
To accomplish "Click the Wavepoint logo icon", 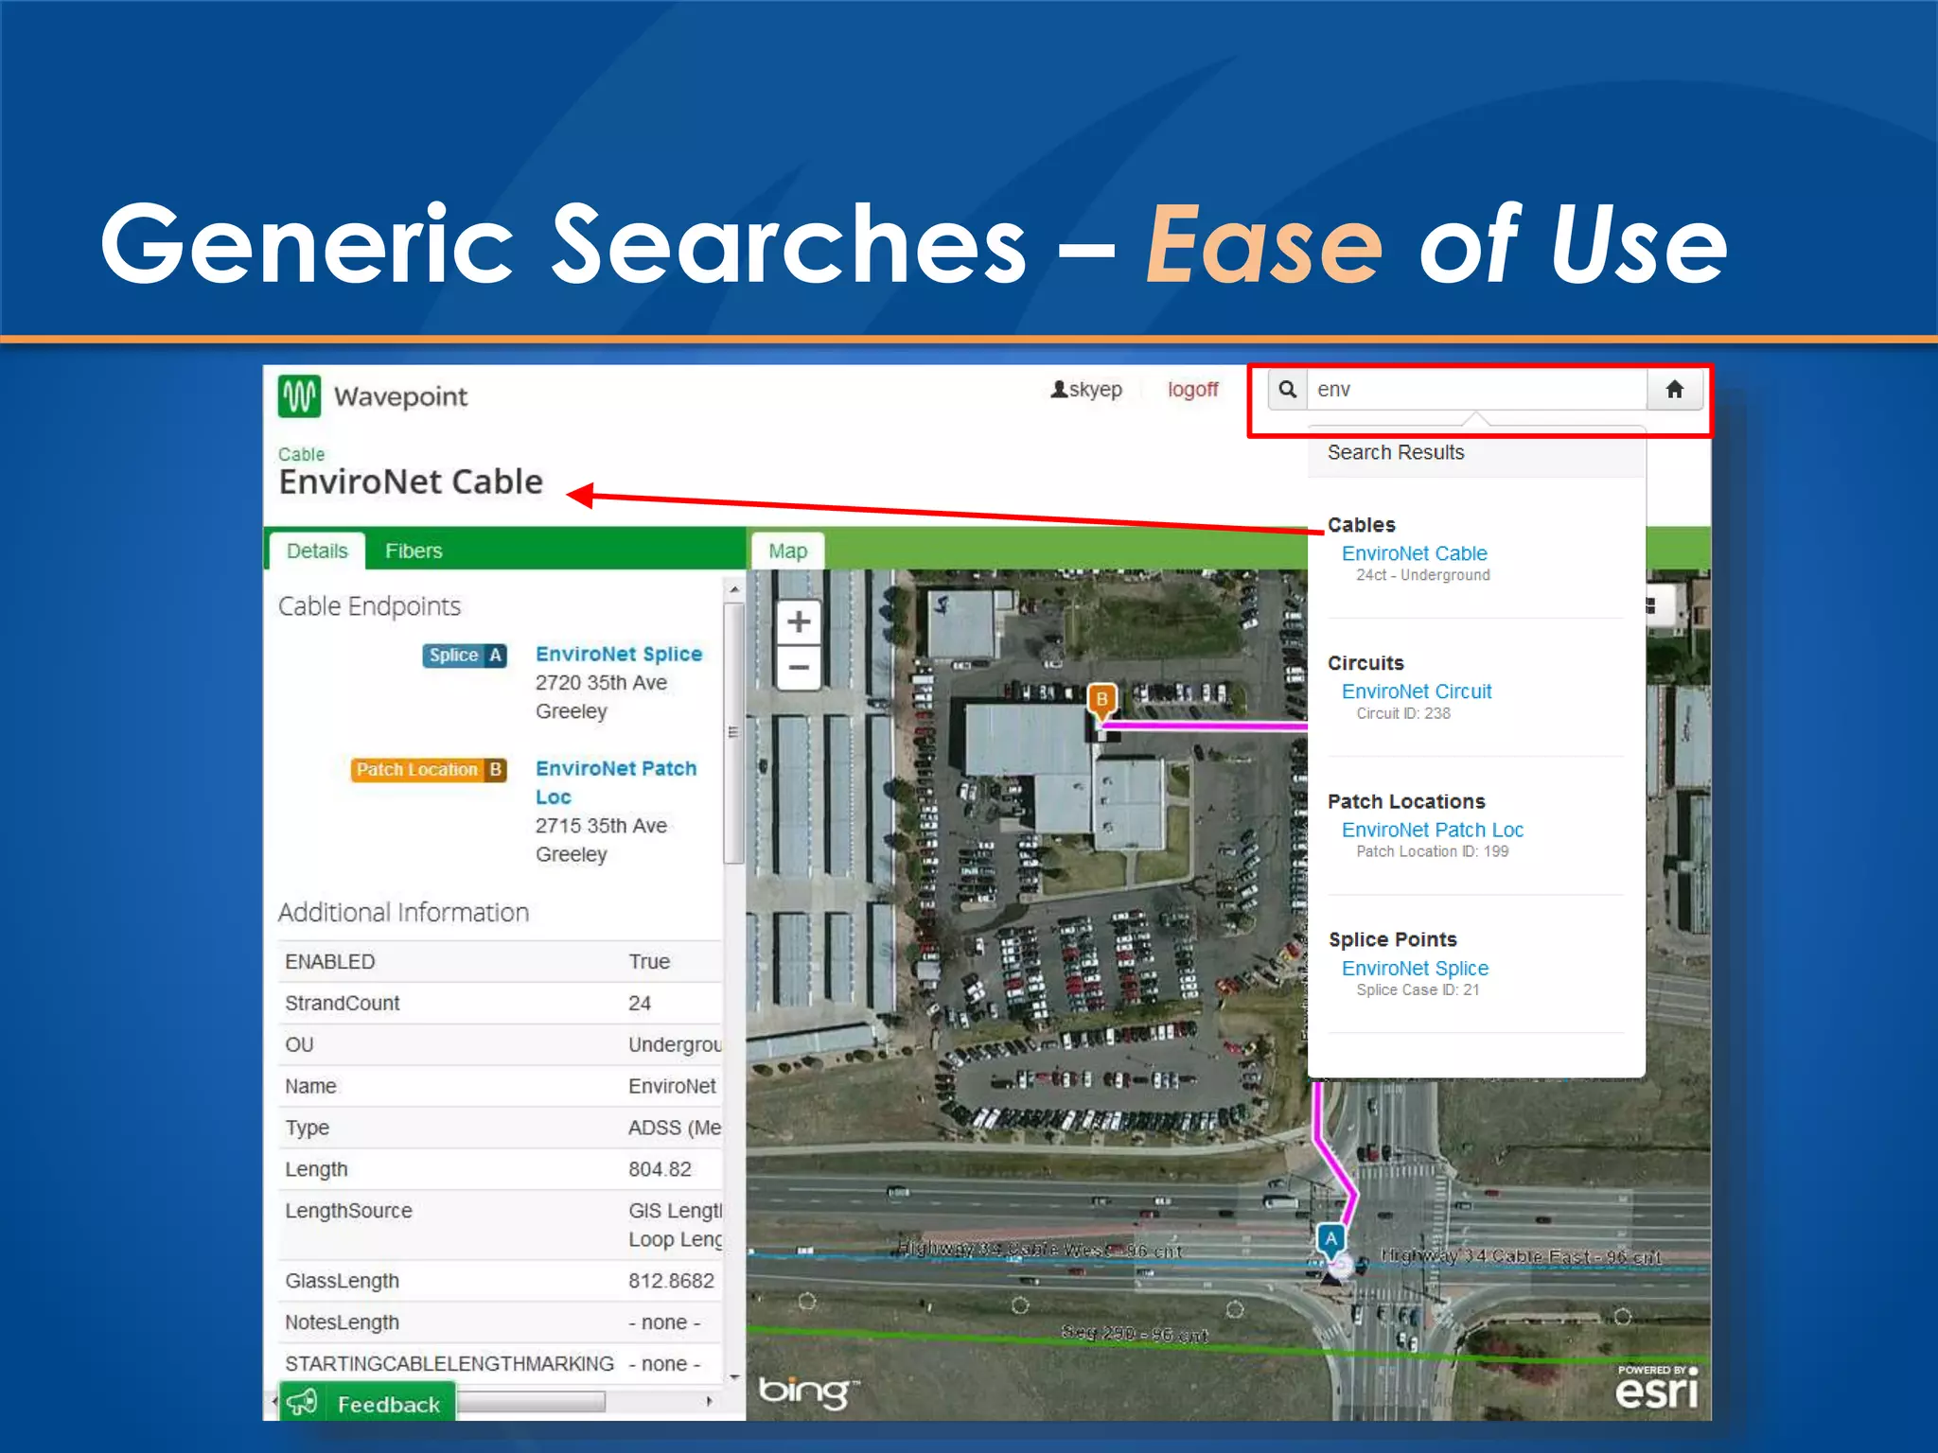I will pos(299,396).
